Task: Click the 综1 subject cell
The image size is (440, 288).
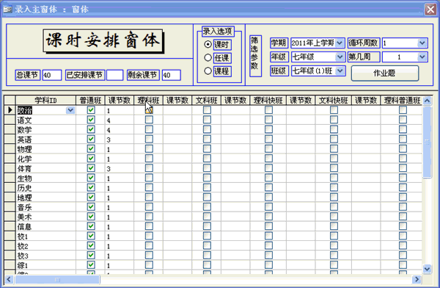Action: (45, 265)
